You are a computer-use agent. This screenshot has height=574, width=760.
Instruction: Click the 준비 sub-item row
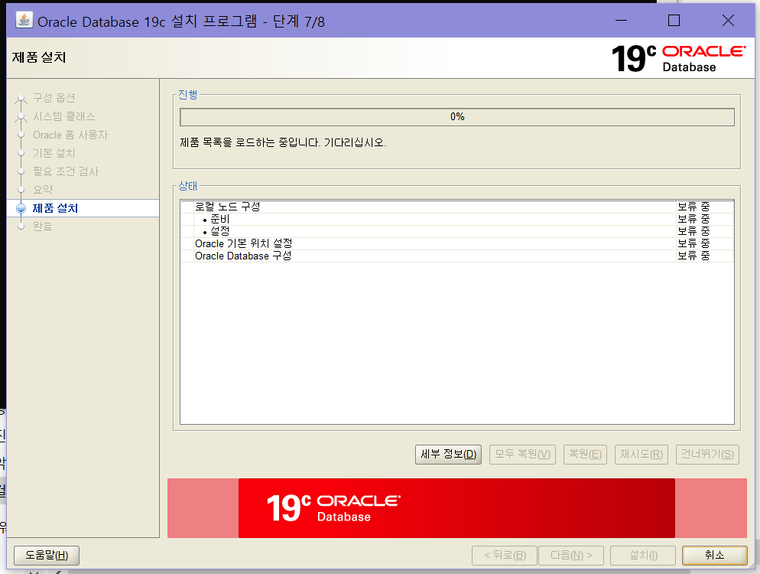pos(456,220)
